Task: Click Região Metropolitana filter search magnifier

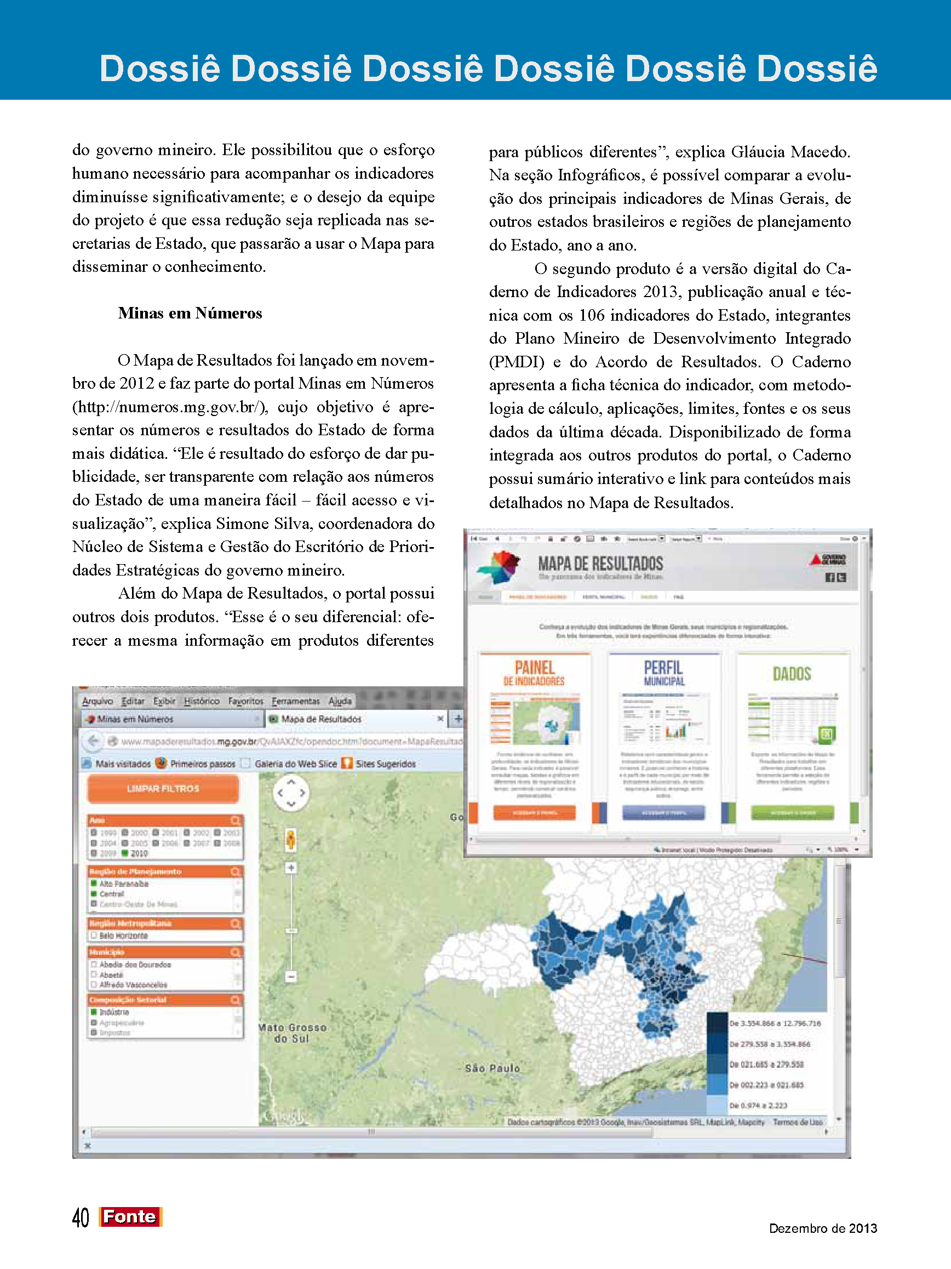Action: (x=235, y=923)
